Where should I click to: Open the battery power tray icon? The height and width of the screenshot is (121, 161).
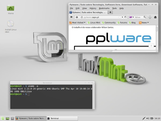pyautogui.click(x=152, y=118)
